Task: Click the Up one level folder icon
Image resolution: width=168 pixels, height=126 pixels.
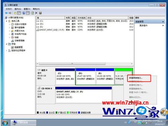Action: pyautogui.click(x=15, y=13)
